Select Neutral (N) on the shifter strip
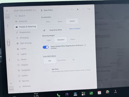 click(x=11, y=83)
